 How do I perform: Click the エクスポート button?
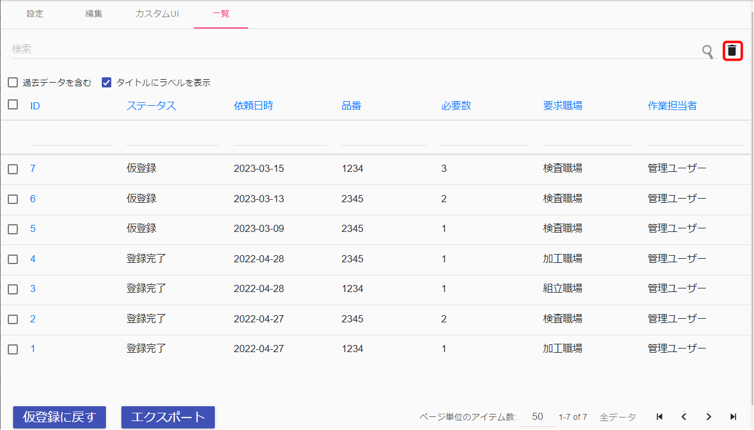168,417
